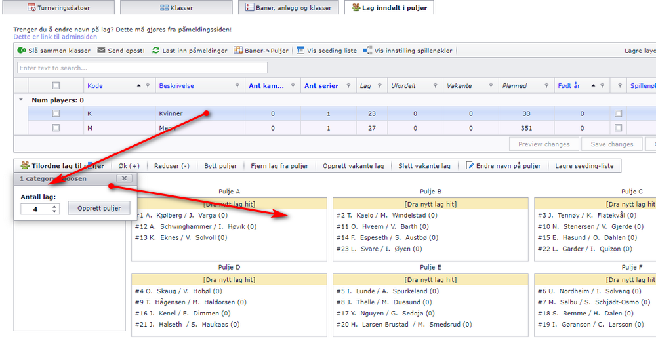656x345 pixels.
Task: Click Bytt puljer toolbar item
Action: (220, 165)
